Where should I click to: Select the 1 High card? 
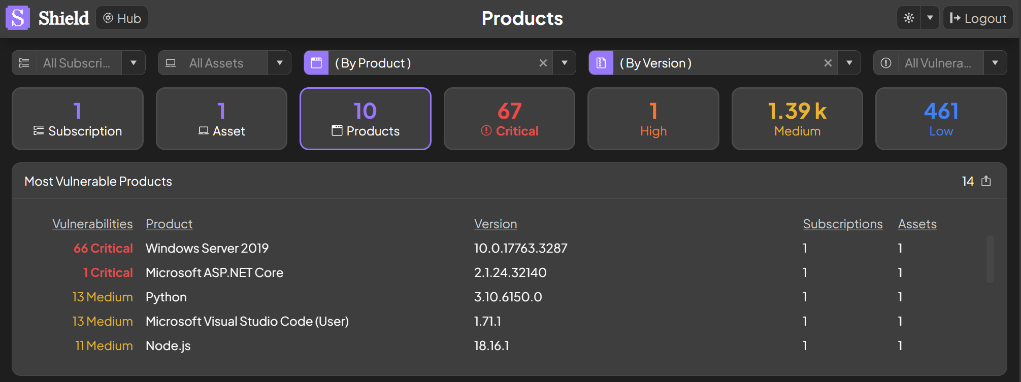point(653,119)
